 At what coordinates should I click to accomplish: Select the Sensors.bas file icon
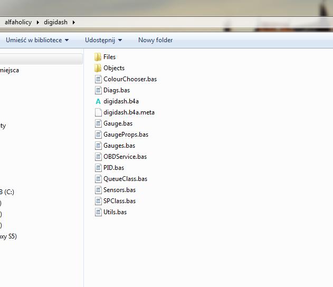[98, 190]
